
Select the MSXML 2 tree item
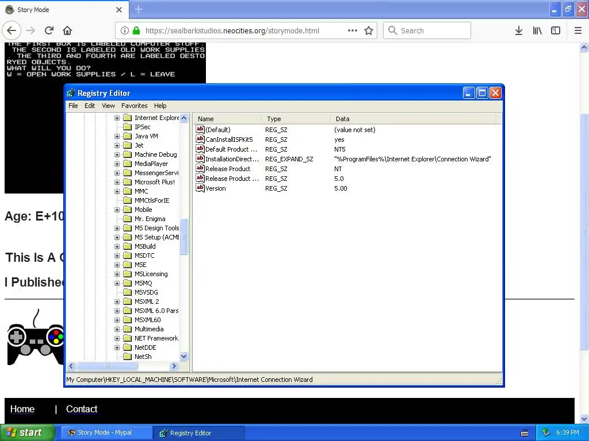coord(147,301)
